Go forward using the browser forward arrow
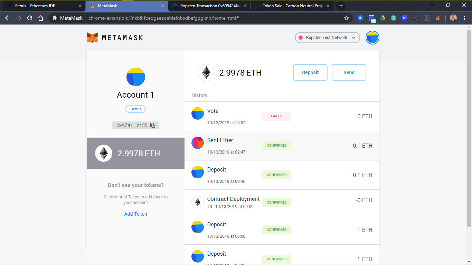472x265 pixels. 19,18
